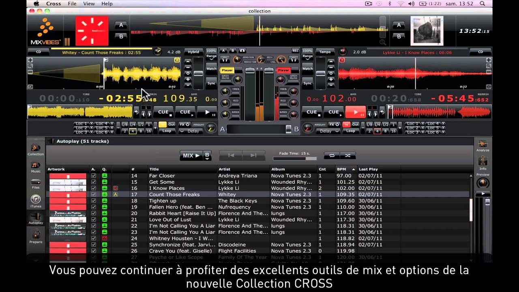Click deck B CD mode selector

point(480,52)
